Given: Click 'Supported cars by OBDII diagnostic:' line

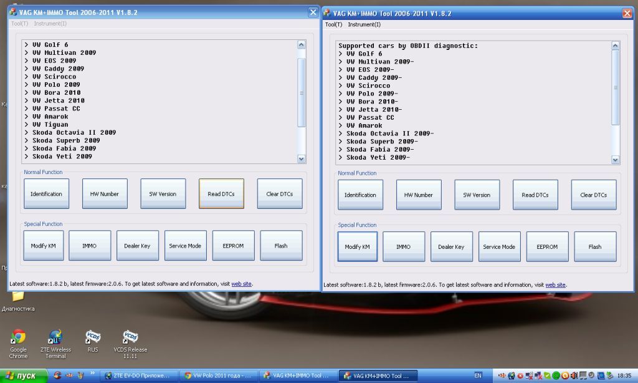Looking at the screenshot, I should click(x=408, y=46).
